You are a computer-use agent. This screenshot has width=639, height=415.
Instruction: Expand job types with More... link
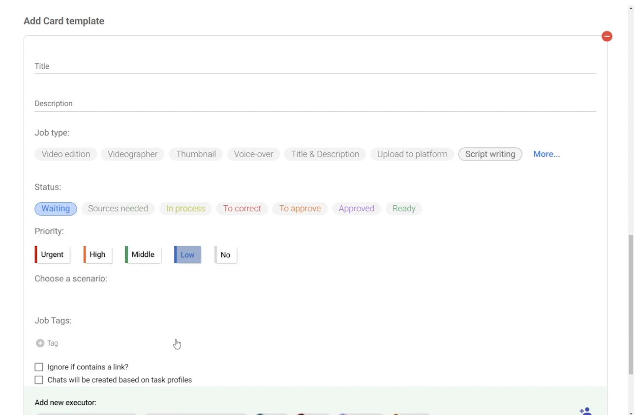pyautogui.click(x=546, y=154)
